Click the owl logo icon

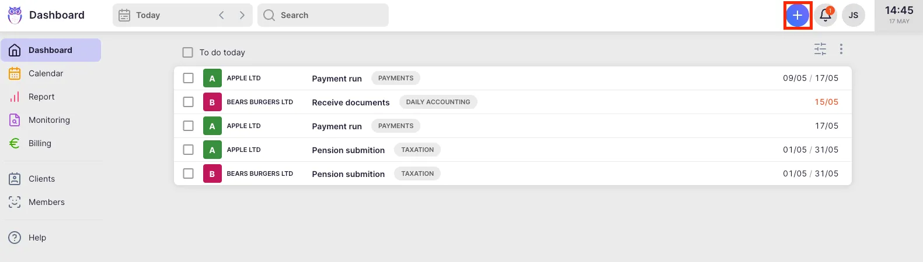coord(15,15)
